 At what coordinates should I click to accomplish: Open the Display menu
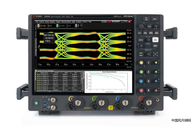point(52,22)
